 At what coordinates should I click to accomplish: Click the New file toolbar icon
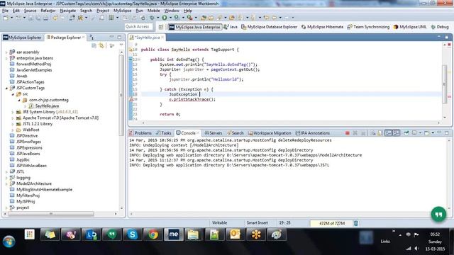point(6,18)
